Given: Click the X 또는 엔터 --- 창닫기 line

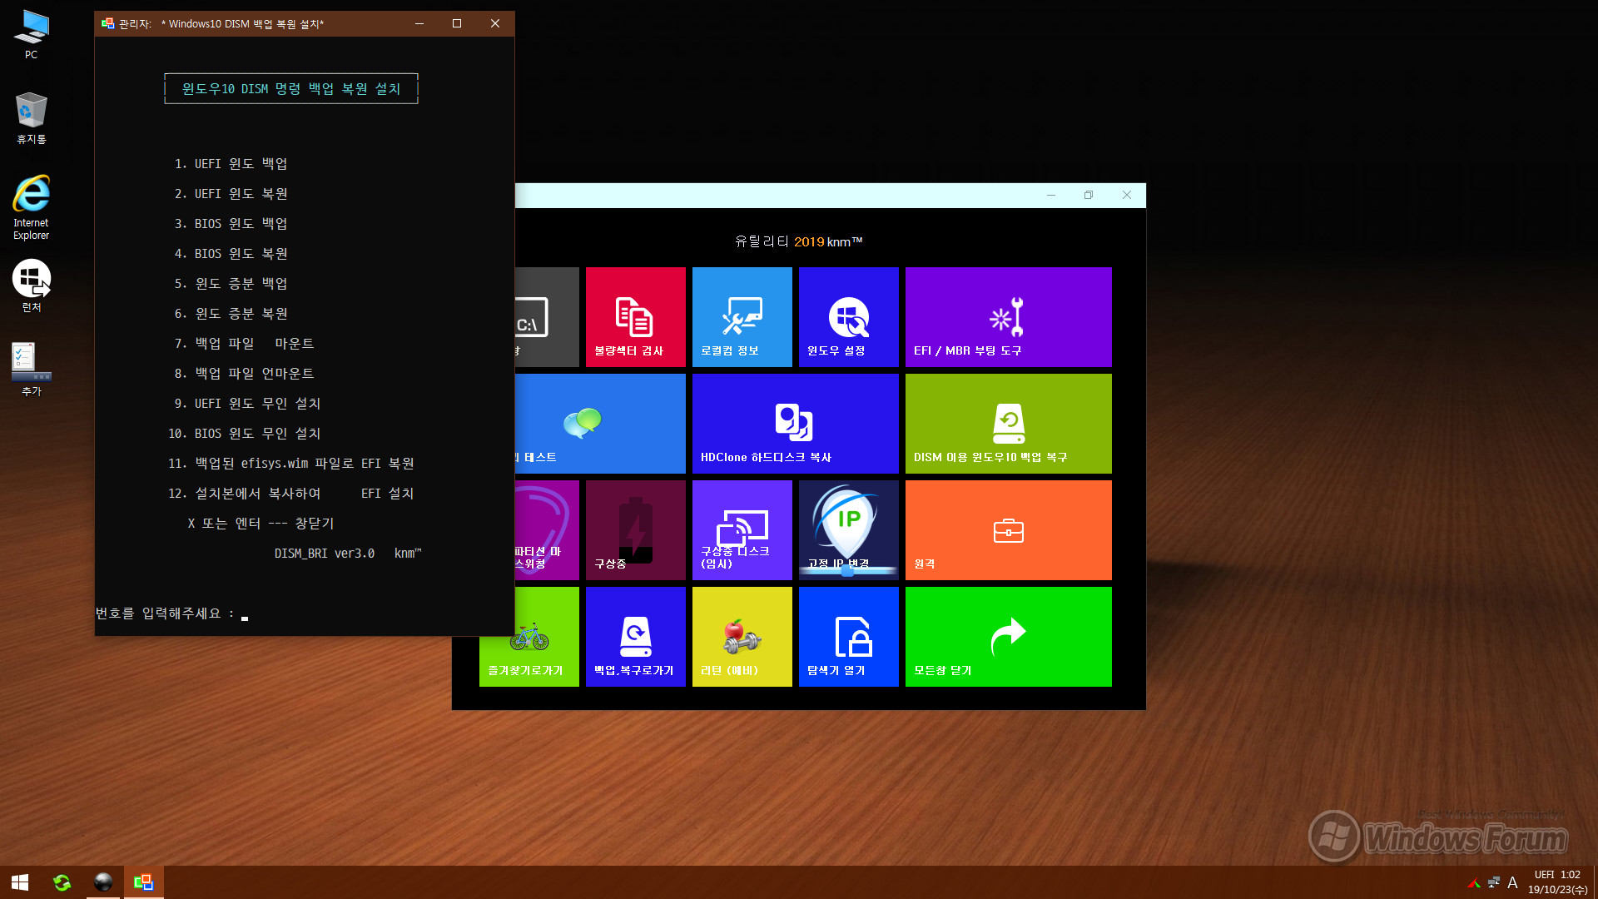Looking at the screenshot, I should [x=261, y=524].
